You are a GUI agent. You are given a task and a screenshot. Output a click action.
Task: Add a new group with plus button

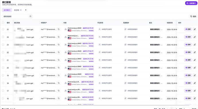(x=26, y=10)
